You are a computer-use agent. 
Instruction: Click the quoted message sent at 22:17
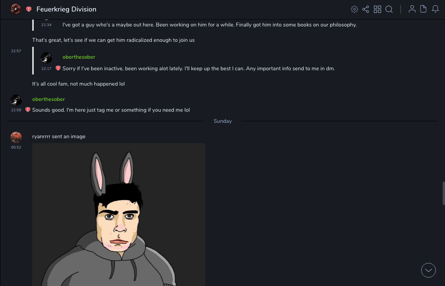[x=198, y=69]
